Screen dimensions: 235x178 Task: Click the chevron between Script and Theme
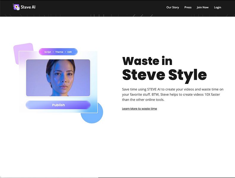(53, 52)
